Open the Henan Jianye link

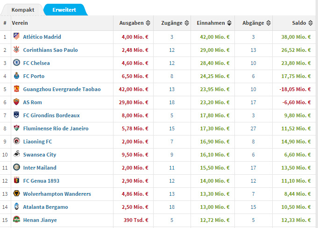(40, 220)
